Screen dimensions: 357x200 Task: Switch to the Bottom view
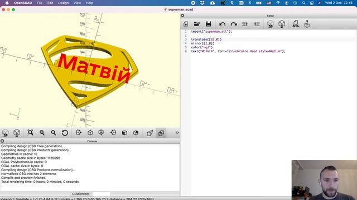(102, 132)
